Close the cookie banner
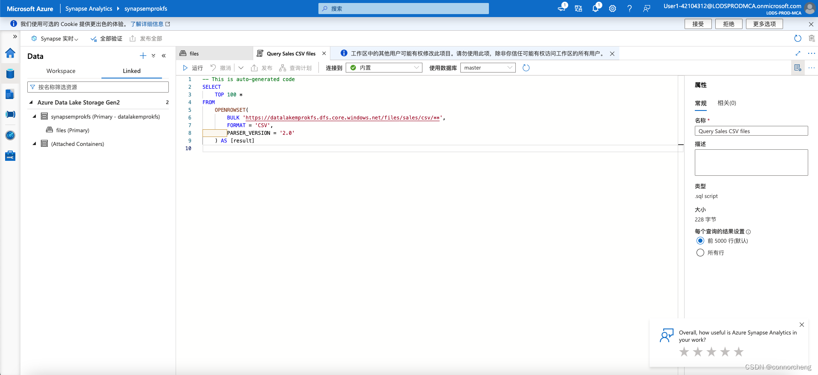The width and height of the screenshot is (818, 375). pos(811,24)
